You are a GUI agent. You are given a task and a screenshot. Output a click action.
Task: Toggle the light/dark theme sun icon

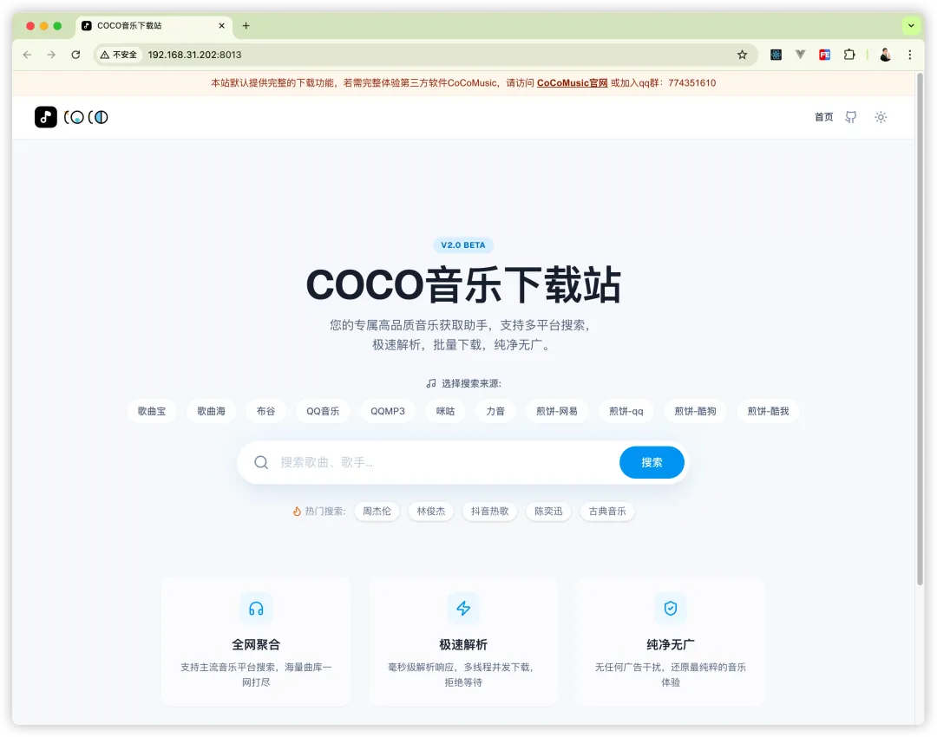(881, 117)
